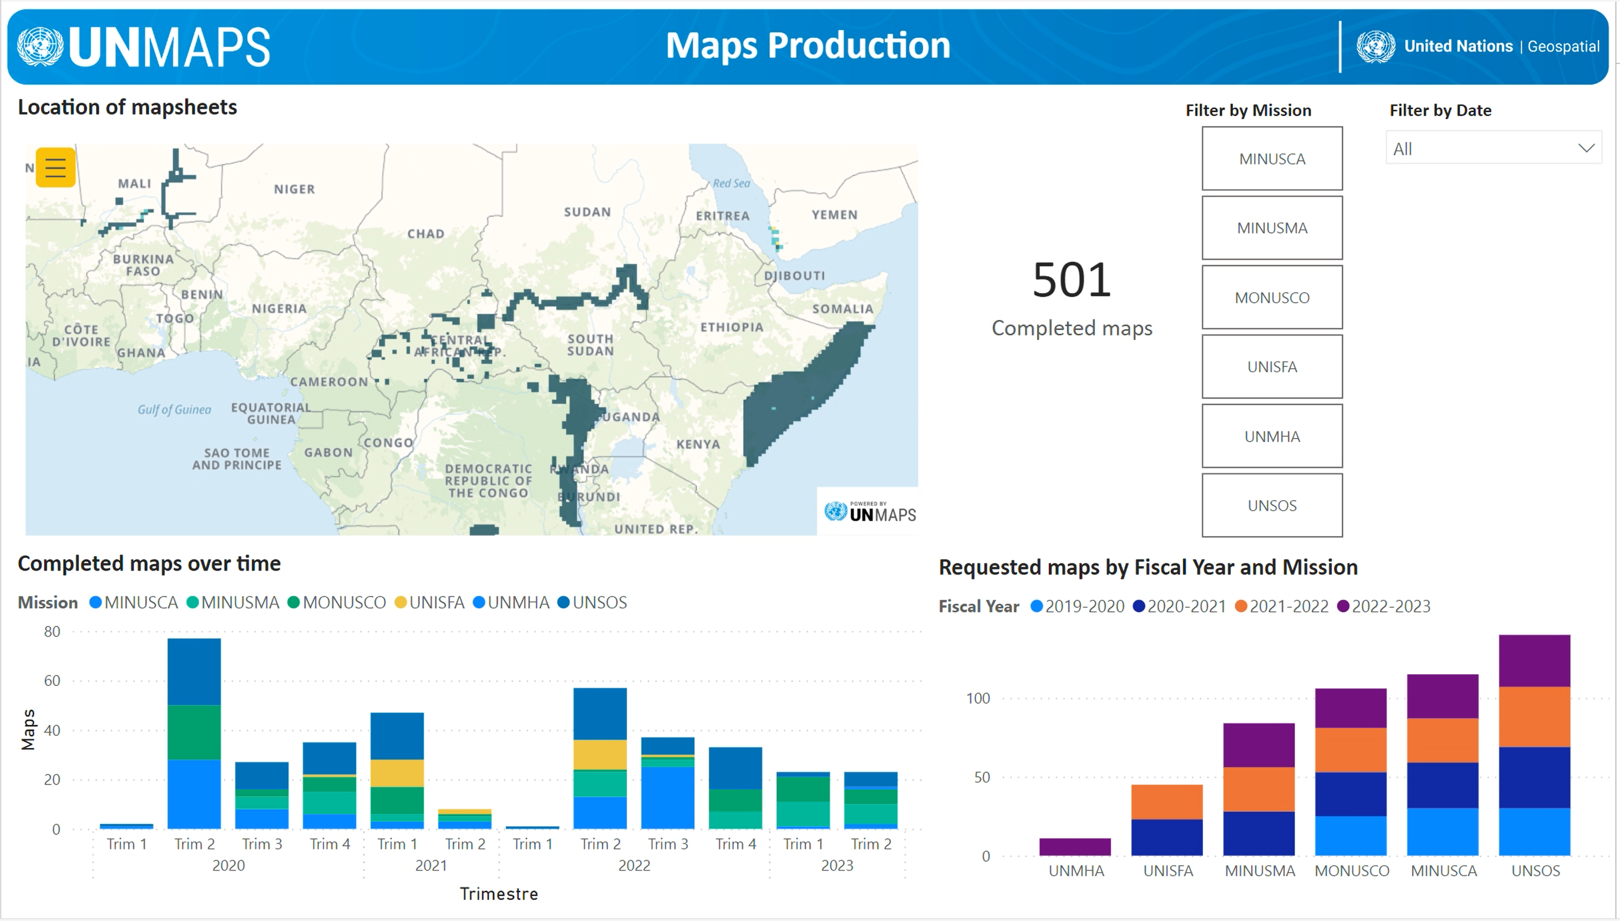Toggle the MINUSMA mission filter

coord(1272,228)
